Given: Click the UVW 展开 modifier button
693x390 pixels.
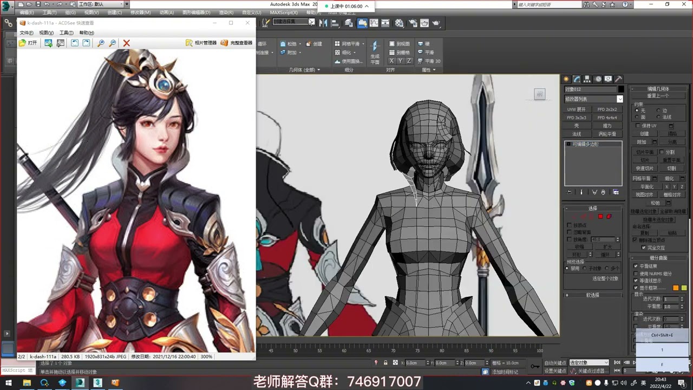Looking at the screenshot, I should (x=577, y=109).
